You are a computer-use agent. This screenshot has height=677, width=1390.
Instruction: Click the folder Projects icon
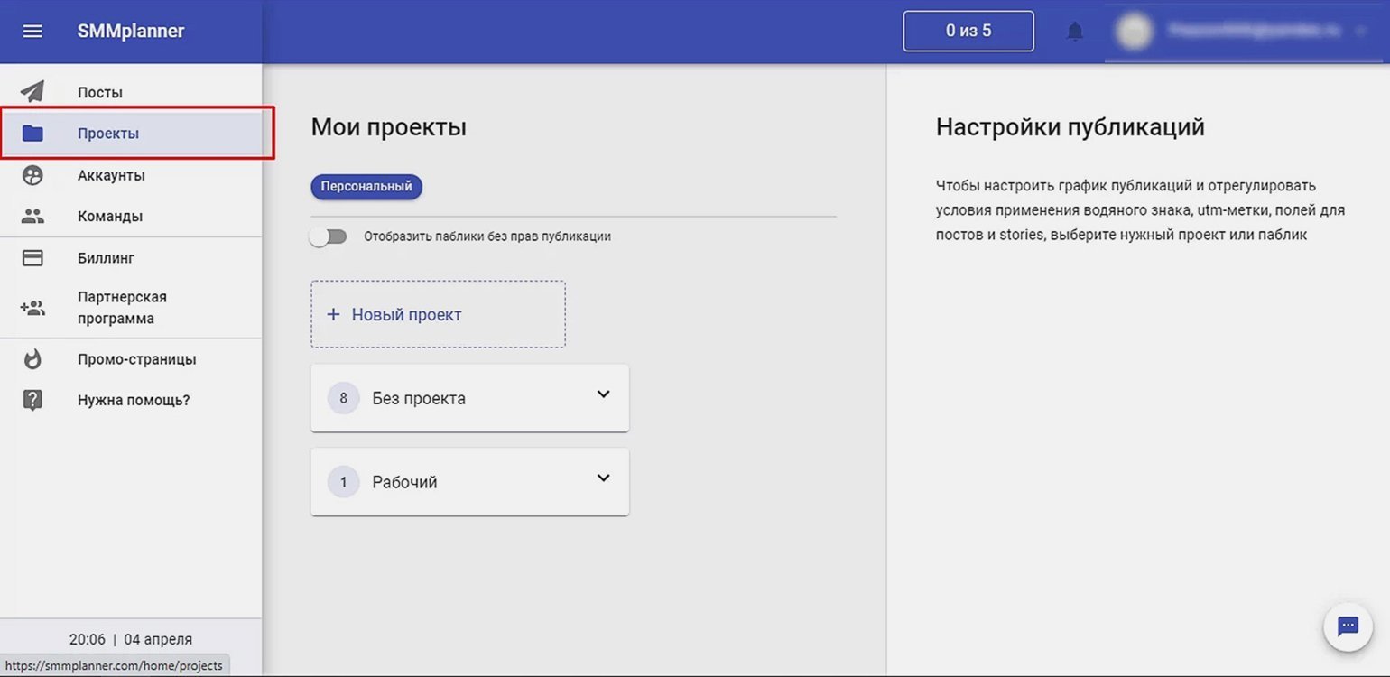click(32, 134)
